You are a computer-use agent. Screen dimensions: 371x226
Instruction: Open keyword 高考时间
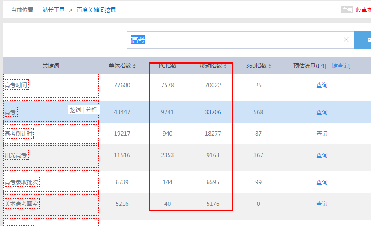[x=16, y=86]
